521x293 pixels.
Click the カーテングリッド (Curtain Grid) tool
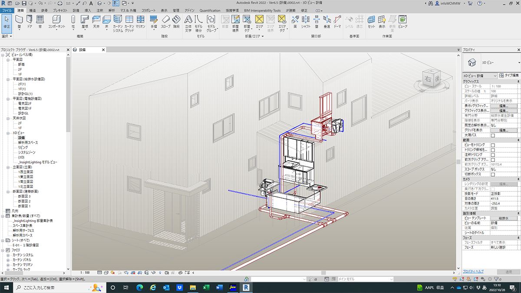pos(129,20)
